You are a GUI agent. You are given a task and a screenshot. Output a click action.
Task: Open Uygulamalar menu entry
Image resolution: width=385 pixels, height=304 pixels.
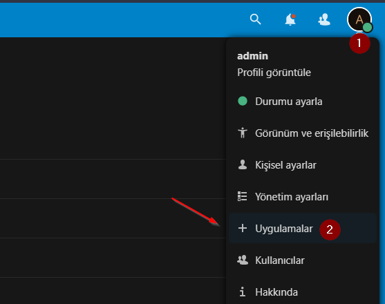click(303, 228)
